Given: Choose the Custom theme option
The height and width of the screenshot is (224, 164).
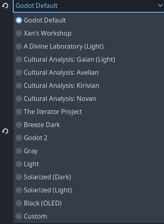Looking at the screenshot, I should click(89, 216).
